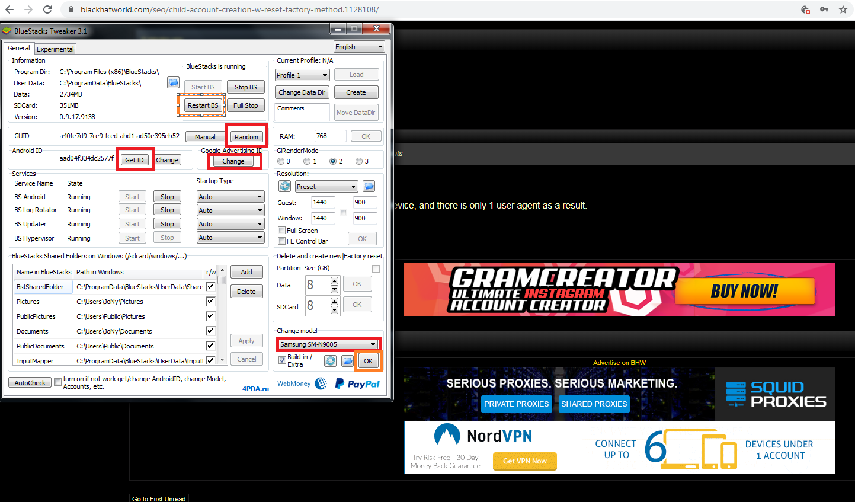This screenshot has height=502, width=855.
Task: Click the folder icon beside Preset dropdown
Action: coord(369,186)
